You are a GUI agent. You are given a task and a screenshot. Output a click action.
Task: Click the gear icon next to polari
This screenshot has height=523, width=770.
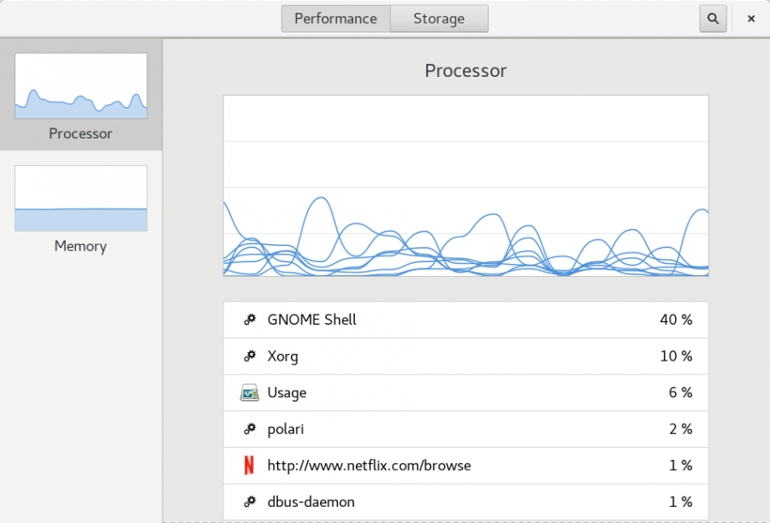point(249,428)
